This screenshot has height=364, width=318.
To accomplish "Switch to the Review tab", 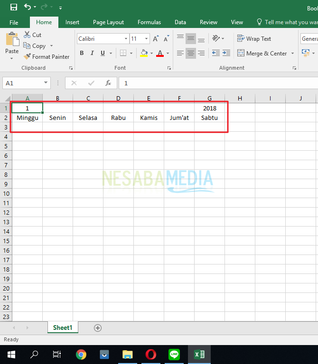I will point(208,22).
